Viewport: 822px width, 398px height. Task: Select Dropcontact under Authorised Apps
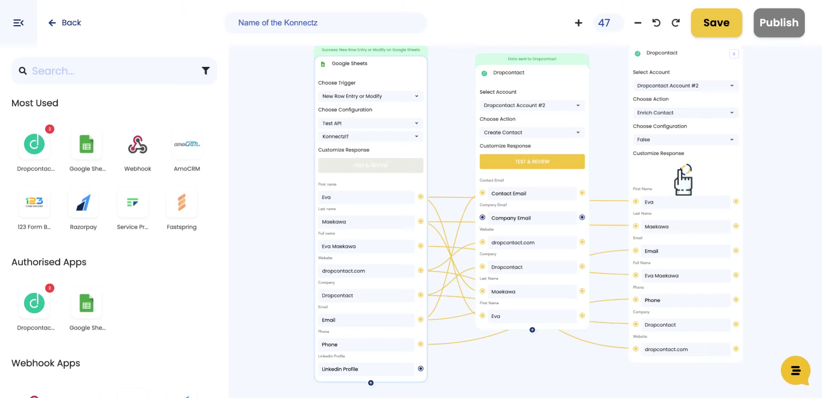(34, 303)
